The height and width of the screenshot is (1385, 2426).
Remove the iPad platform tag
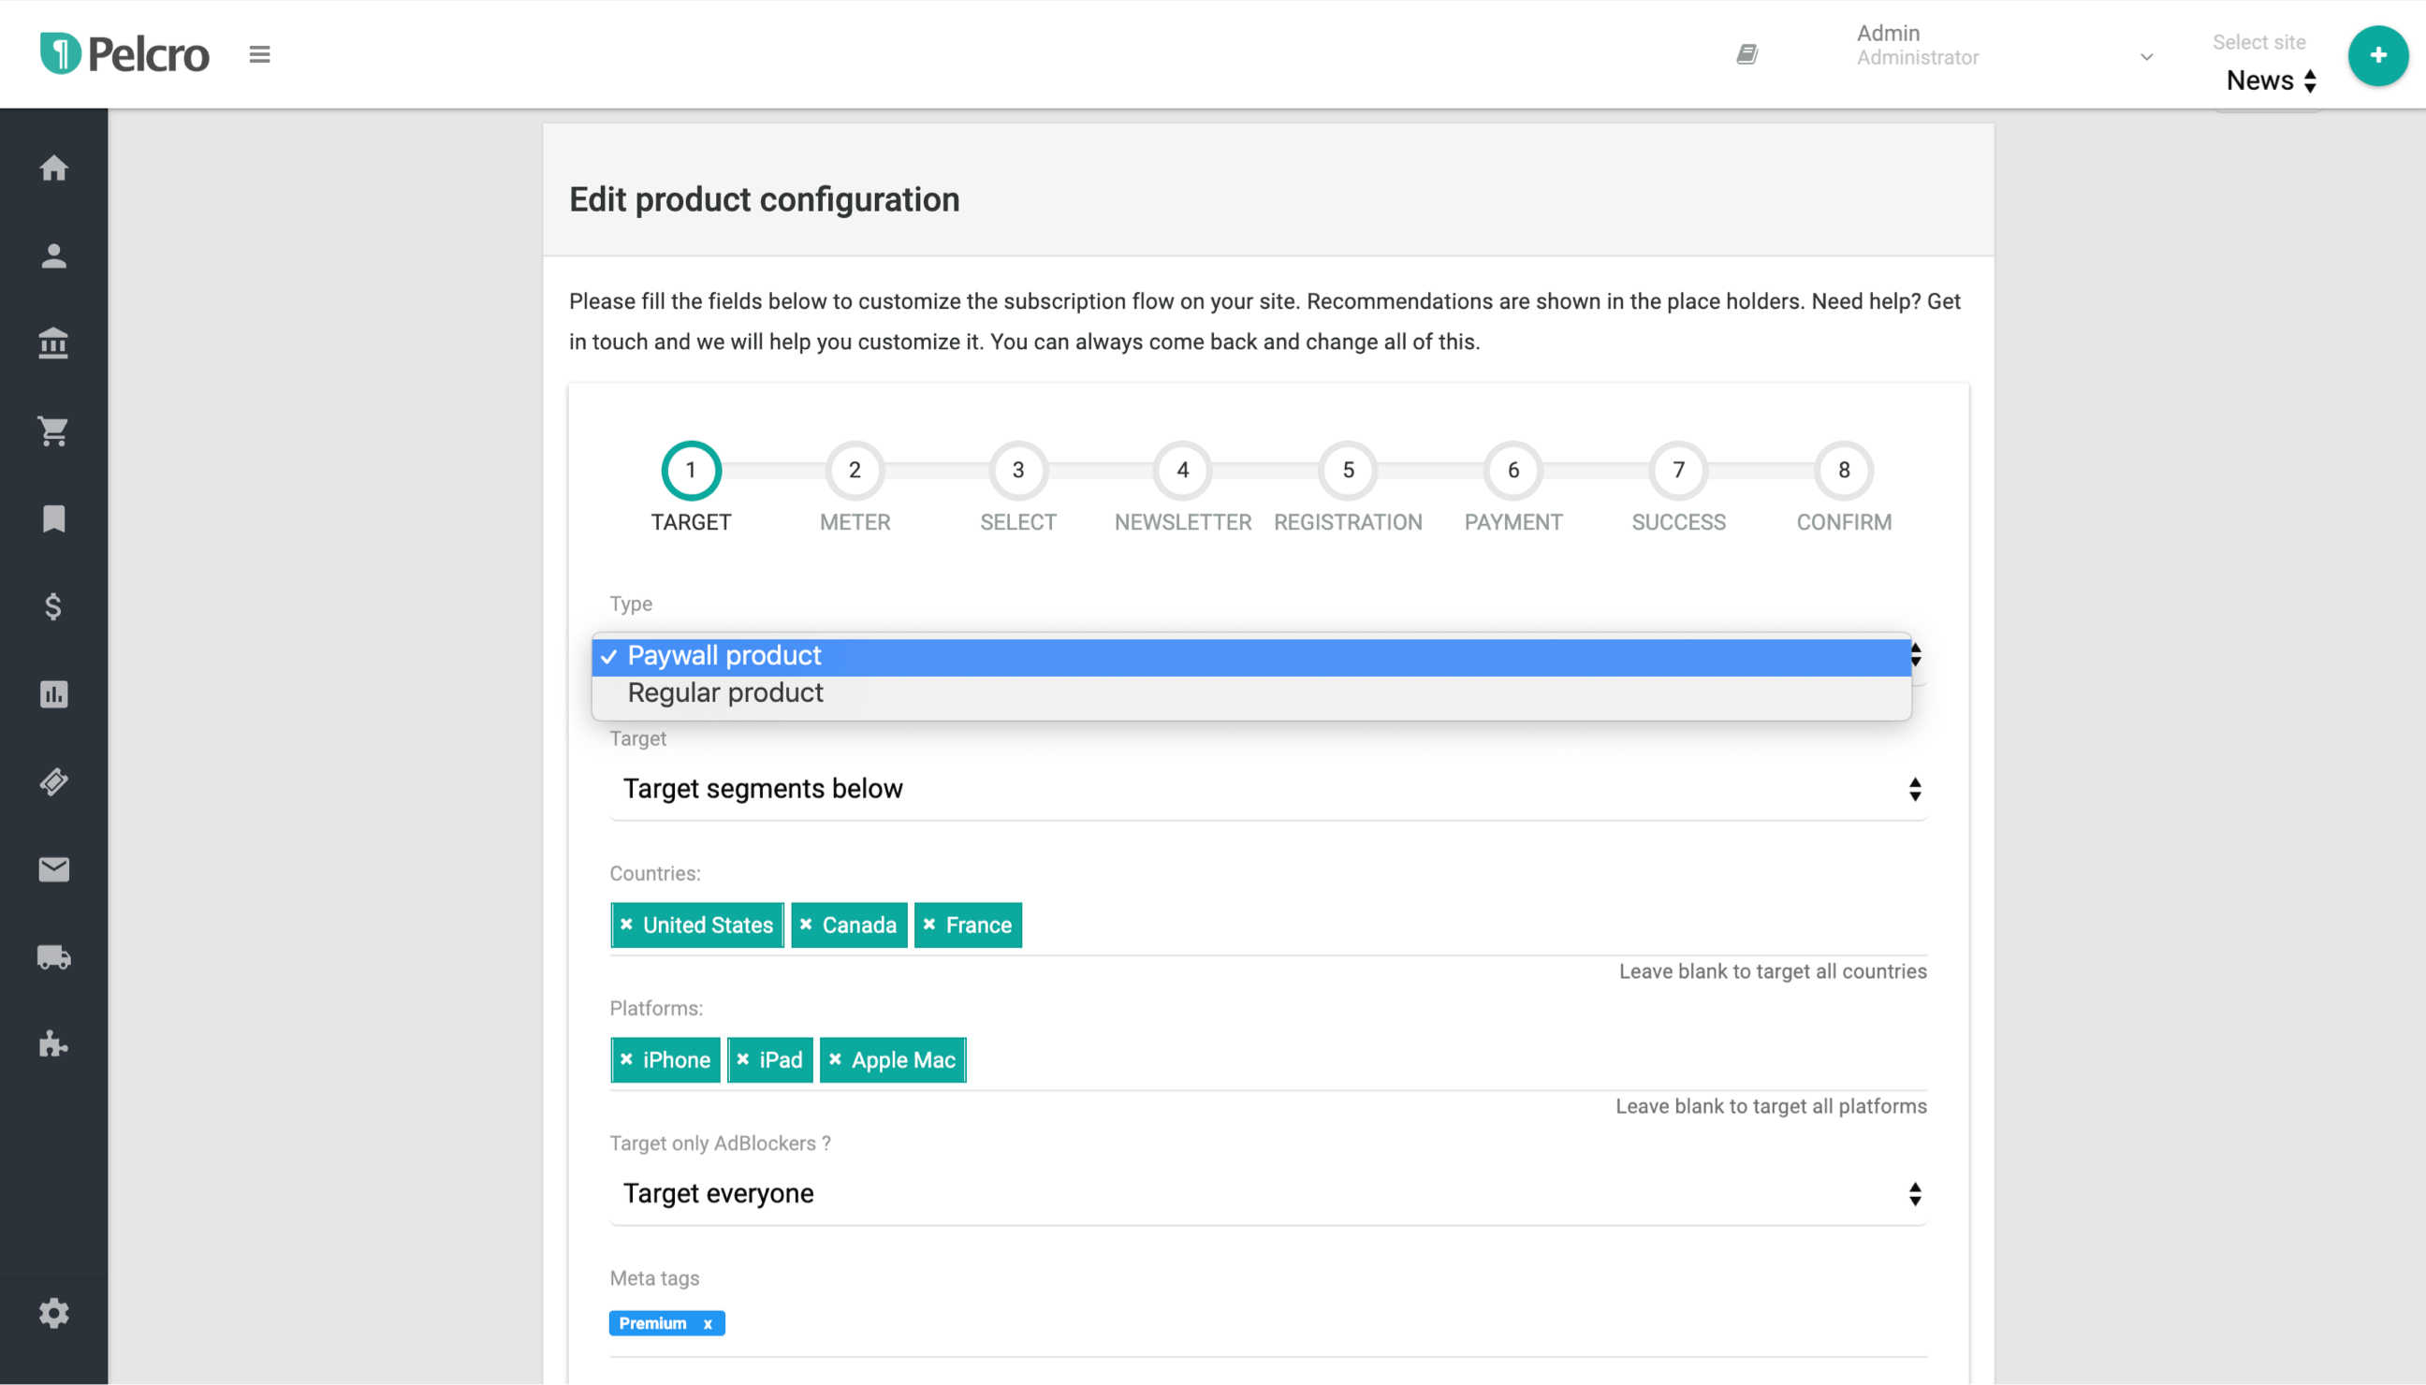(743, 1059)
